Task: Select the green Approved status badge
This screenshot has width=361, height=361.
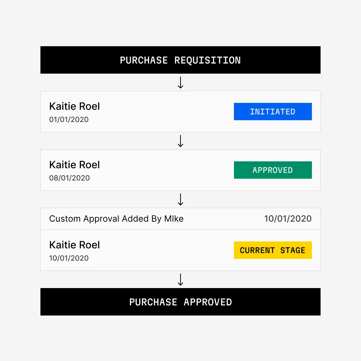Action: point(273,170)
